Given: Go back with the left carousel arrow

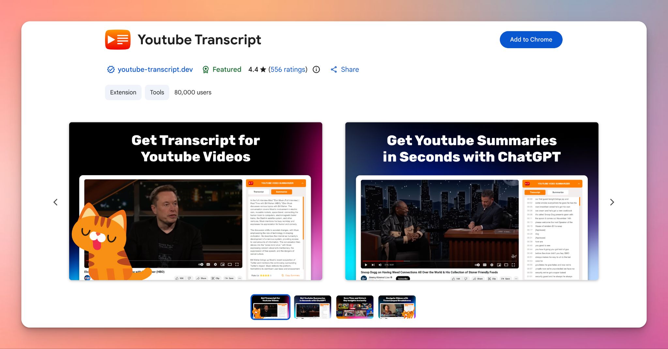Looking at the screenshot, I should [55, 202].
